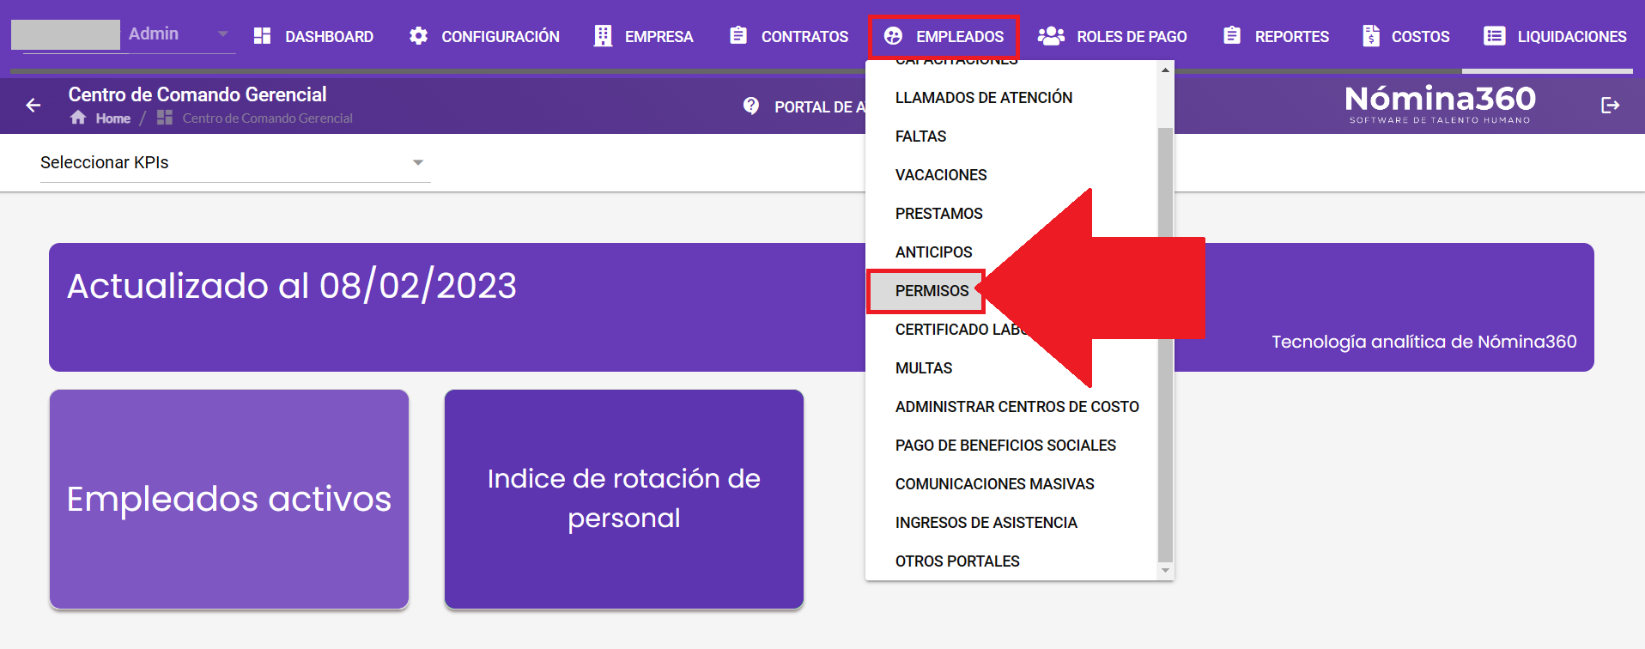Click 'Tecnología analítica de Nómina360' text
This screenshot has width=1645, height=649.
tap(1424, 342)
